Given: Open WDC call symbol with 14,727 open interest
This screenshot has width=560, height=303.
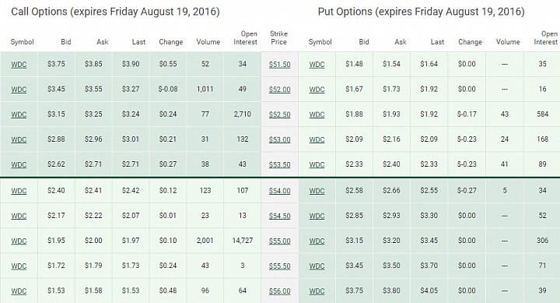Looking at the screenshot, I should [19, 241].
